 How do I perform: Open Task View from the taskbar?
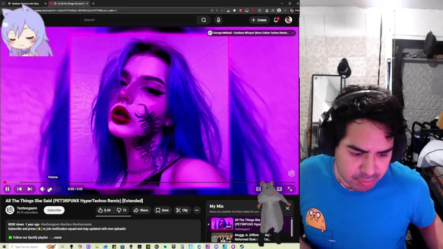pos(63,247)
